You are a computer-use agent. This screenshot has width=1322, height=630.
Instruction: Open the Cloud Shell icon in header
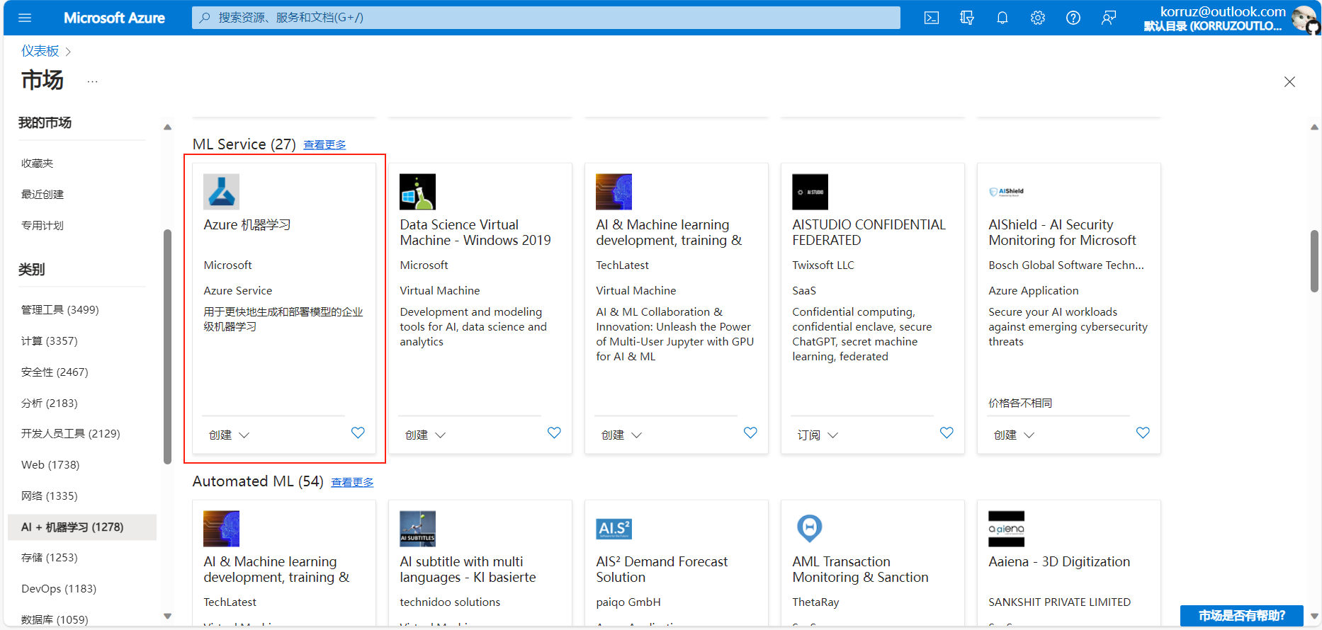coord(931,18)
